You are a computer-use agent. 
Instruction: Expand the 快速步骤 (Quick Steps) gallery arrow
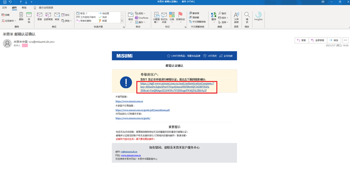(x=122, y=21)
